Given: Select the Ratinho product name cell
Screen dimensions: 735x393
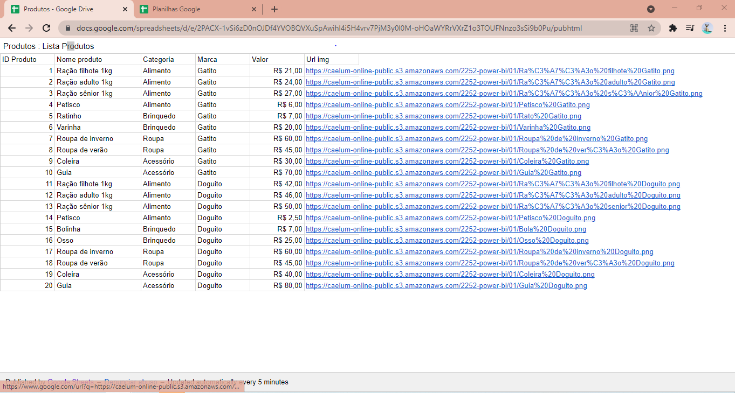Looking at the screenshot, I should tap(98, 116).
